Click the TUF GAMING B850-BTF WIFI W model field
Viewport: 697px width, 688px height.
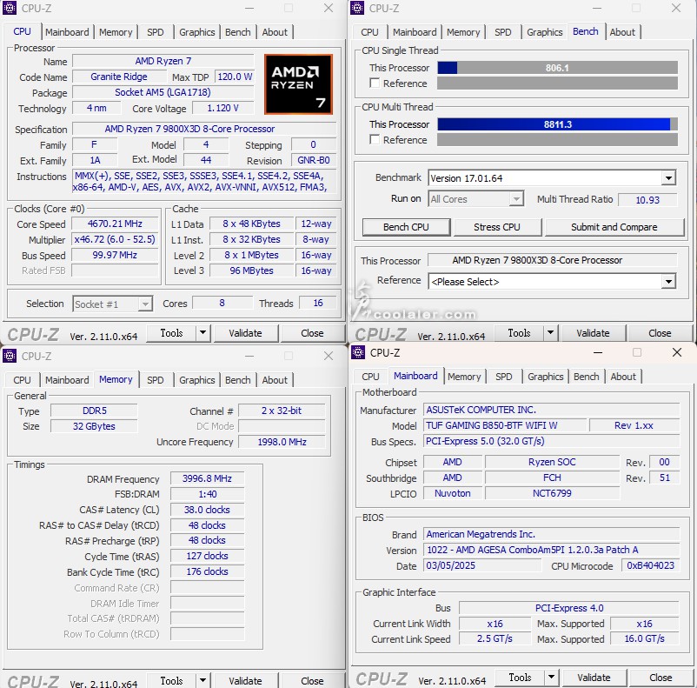505,425
